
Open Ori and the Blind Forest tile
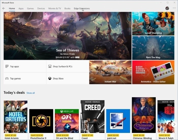coord(67,121)
